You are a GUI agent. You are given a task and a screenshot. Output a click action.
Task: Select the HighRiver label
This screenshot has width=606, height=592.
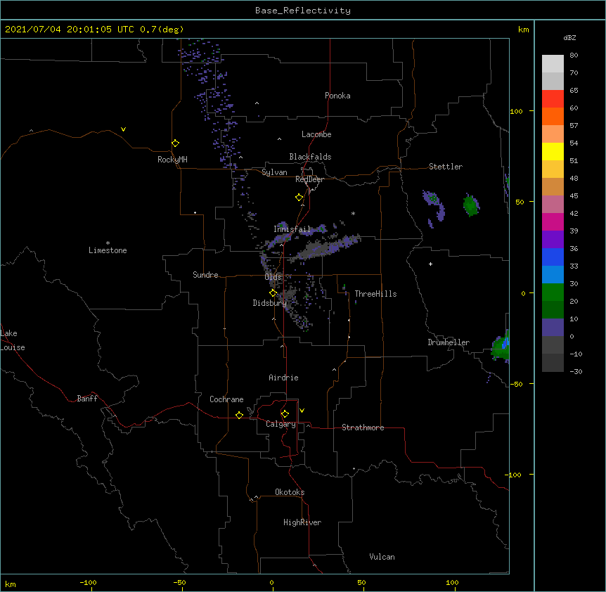pyautogui.click(x=302, y=522)
